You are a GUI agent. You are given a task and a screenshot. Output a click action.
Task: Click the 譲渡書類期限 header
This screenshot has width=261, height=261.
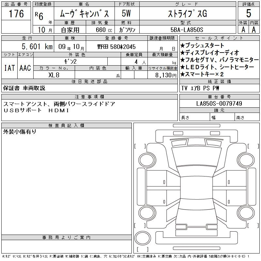coord(162,38)
